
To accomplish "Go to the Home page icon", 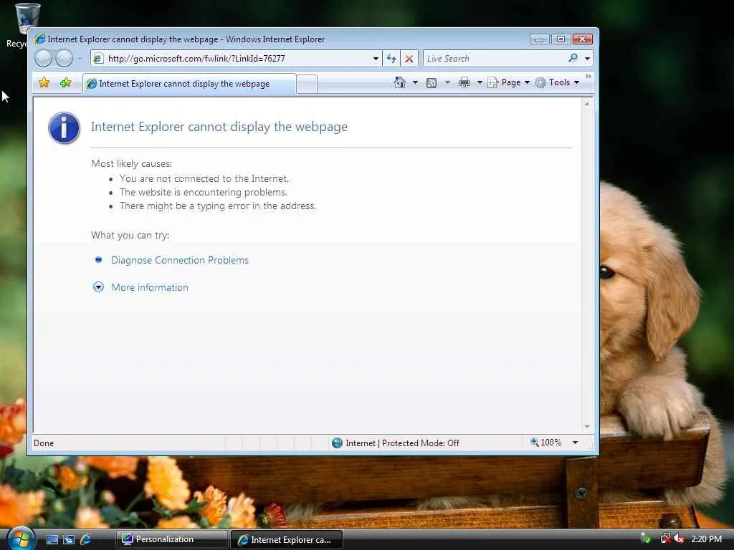I will 400,82.
